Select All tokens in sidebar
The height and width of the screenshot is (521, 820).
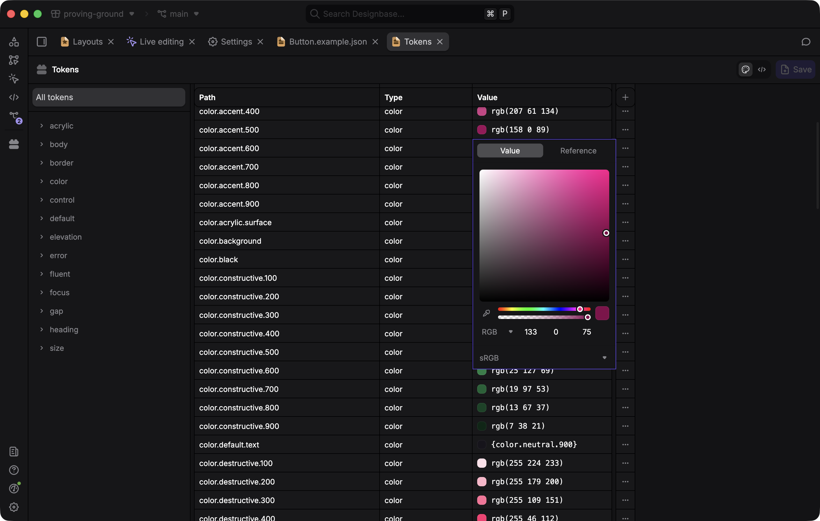tap(109, 97)
